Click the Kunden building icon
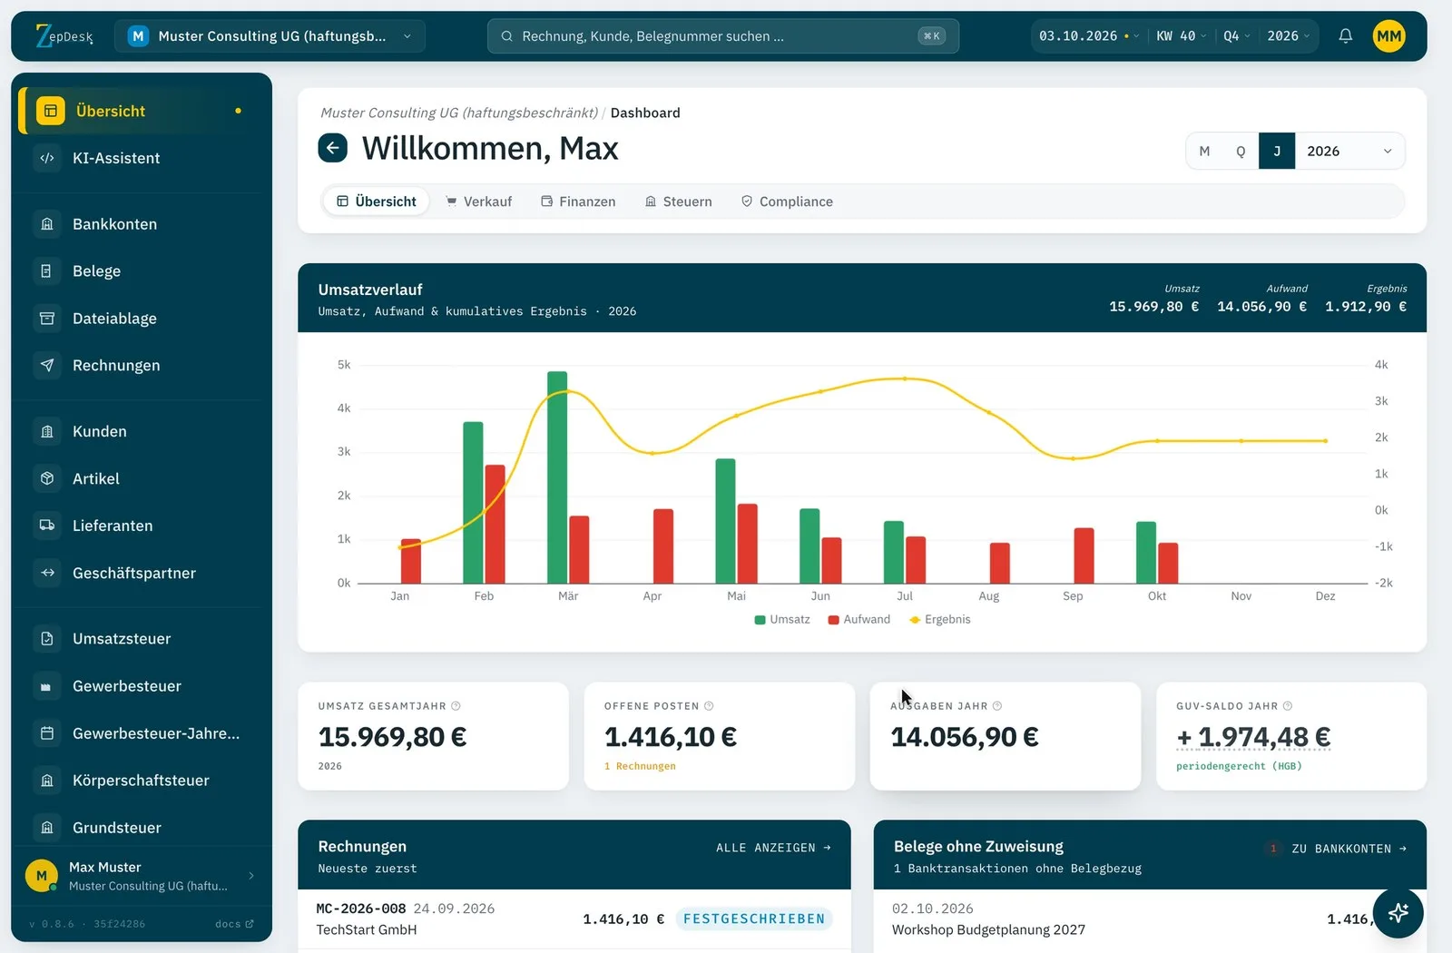 point(47,431)
